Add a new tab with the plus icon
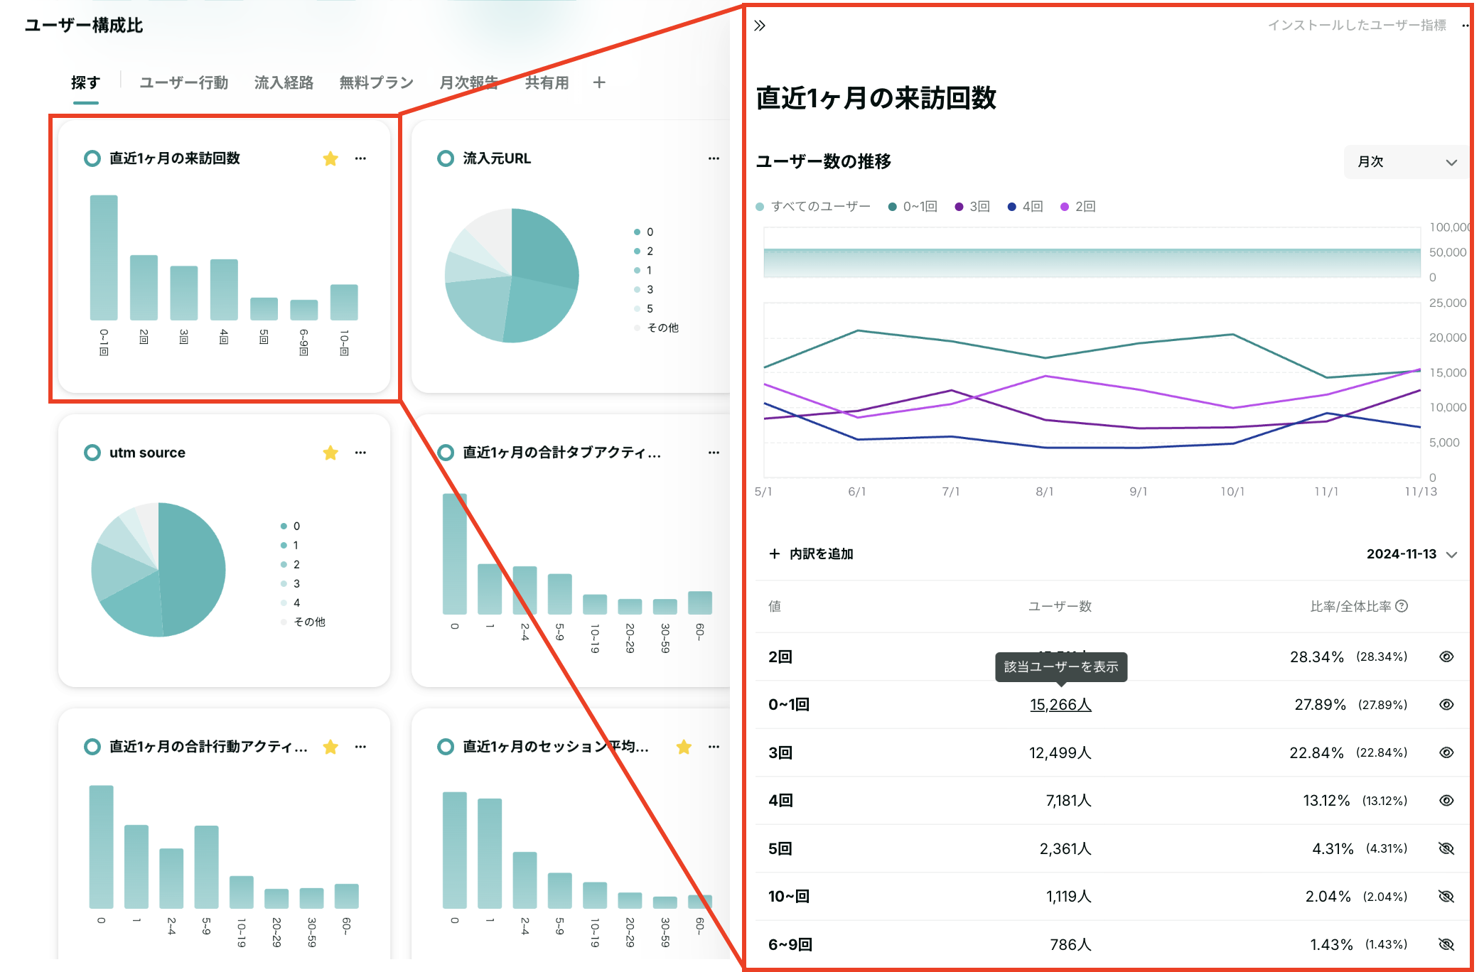 (599, 82)
